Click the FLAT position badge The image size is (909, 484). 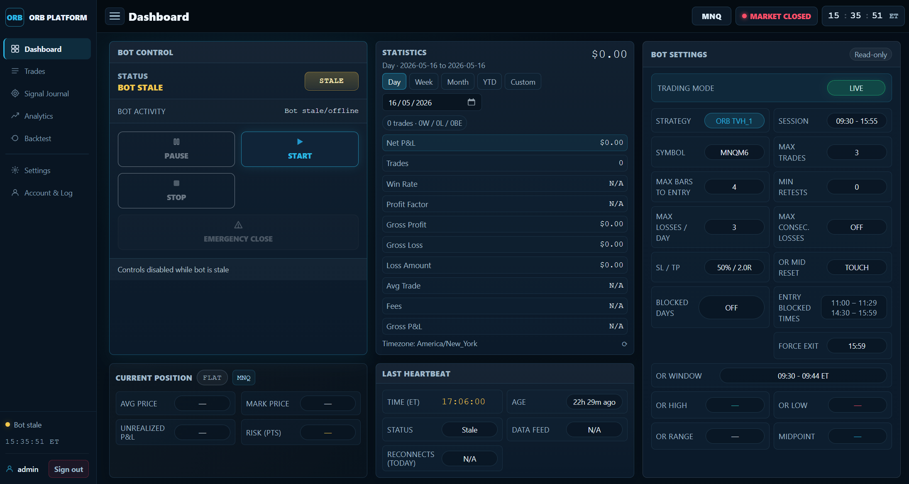212,378
